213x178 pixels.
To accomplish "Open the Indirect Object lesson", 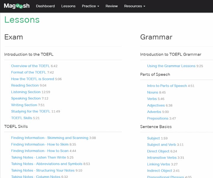I will (160, 171).
